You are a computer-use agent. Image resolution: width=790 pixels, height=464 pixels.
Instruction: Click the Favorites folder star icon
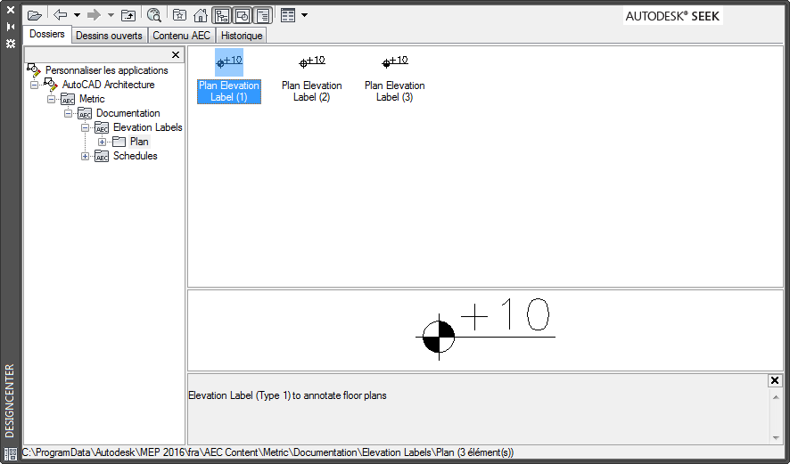[179, 15]
